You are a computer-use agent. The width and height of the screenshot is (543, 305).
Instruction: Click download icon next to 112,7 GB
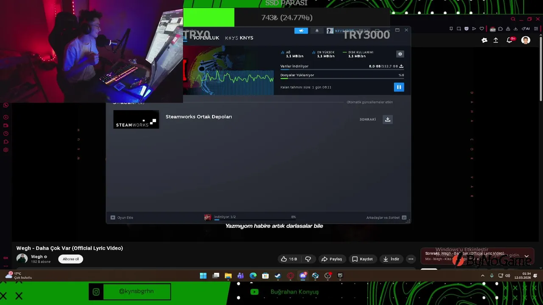coord(401,66)
